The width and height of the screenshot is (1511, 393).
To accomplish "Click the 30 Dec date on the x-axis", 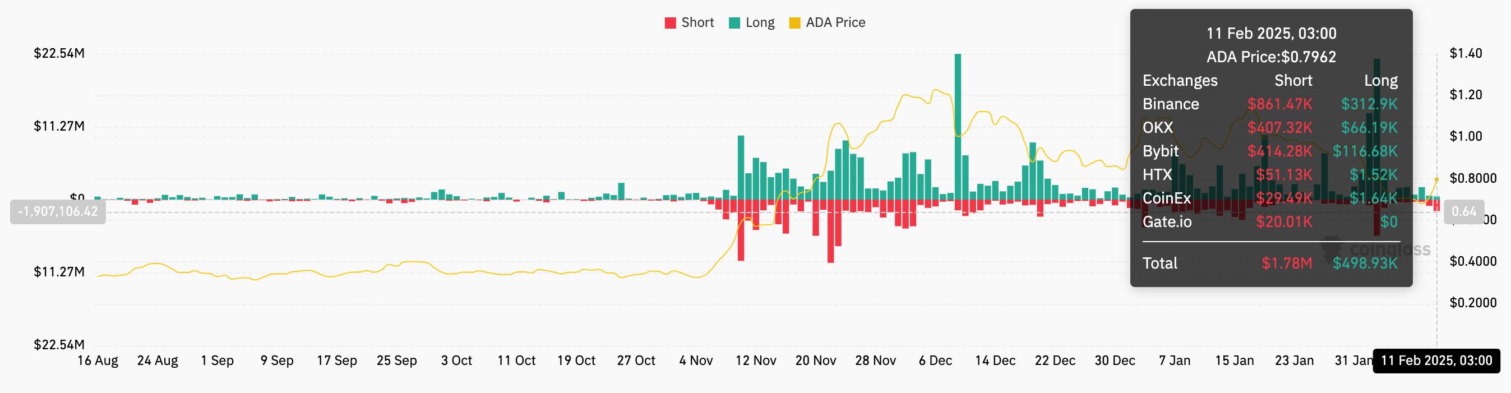I will [1115, 360].
